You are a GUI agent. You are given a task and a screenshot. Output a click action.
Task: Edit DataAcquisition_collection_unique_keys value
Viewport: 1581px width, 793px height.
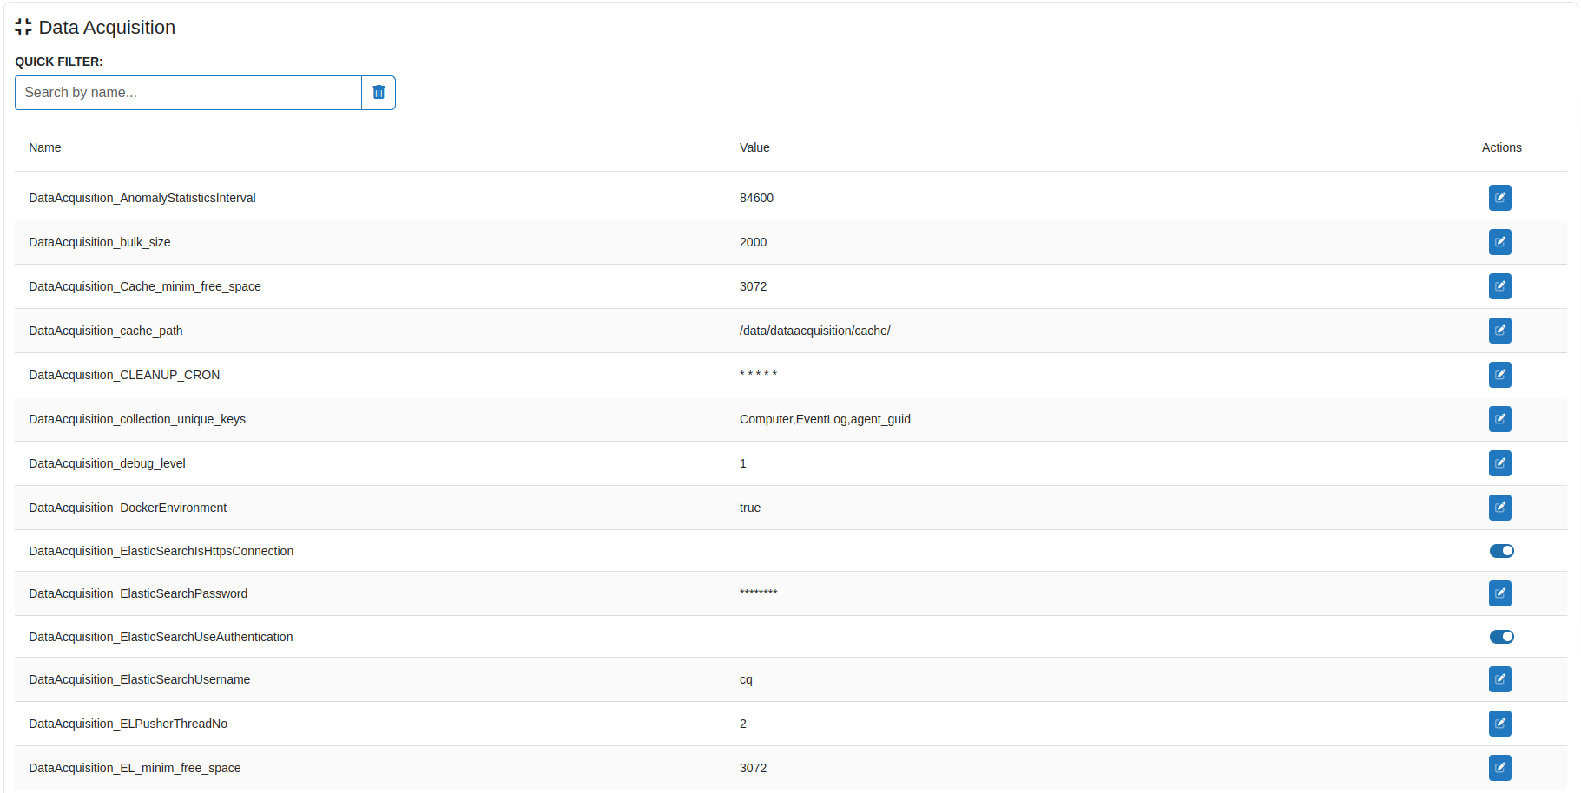[x=1499, y=419]
